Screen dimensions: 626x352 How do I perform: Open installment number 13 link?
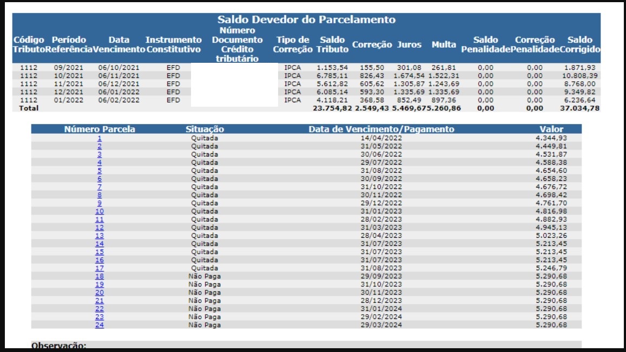click(x=100, y=236)
